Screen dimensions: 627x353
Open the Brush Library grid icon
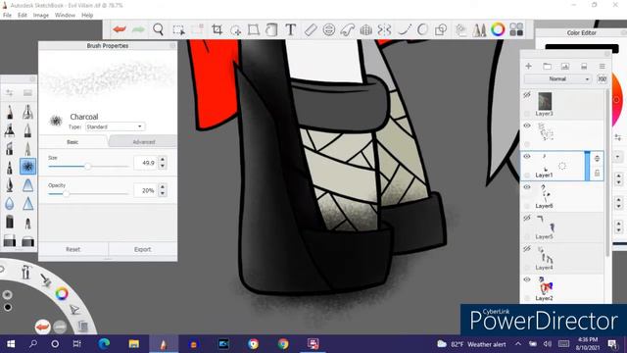(x=516, y=29)
